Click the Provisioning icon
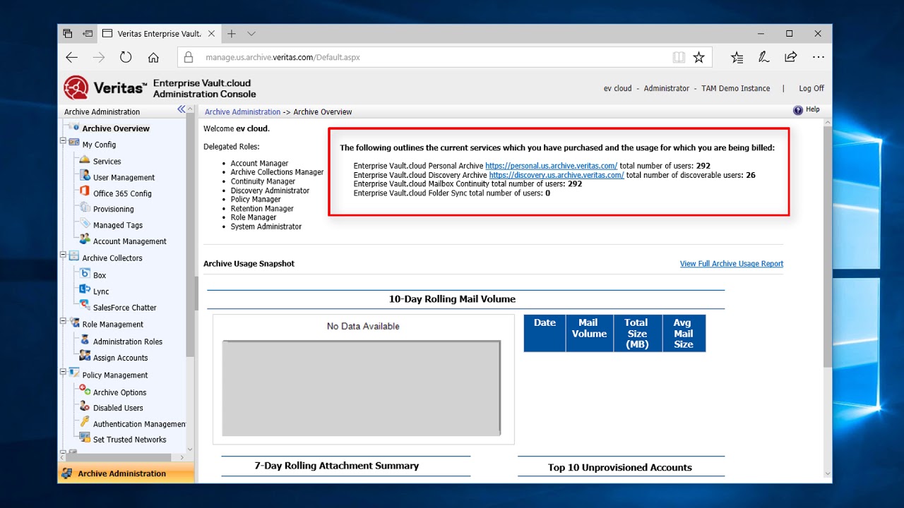 pyautogui.click(x=85, y=208)
